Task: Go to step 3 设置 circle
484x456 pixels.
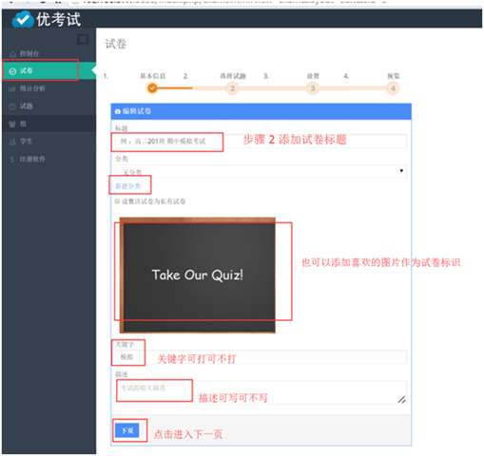Action: [313, 88]
